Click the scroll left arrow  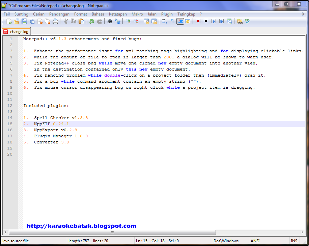pos(5,232)
